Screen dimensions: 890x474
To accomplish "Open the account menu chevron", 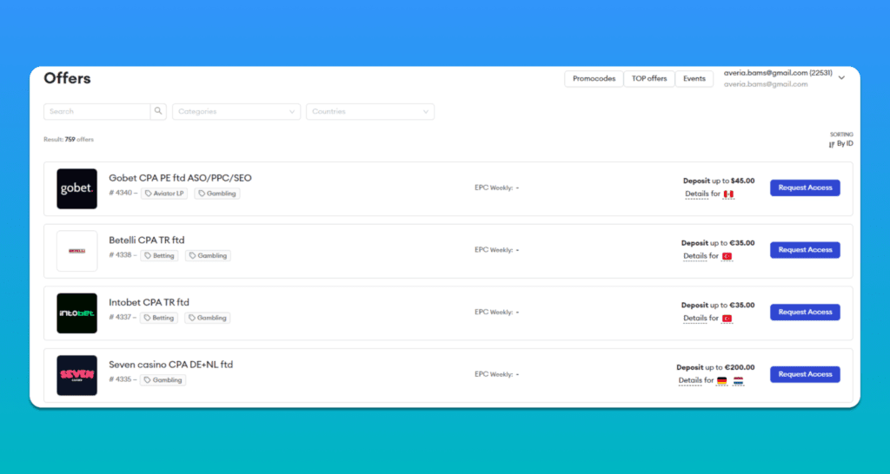I will (x=841, y=78).
